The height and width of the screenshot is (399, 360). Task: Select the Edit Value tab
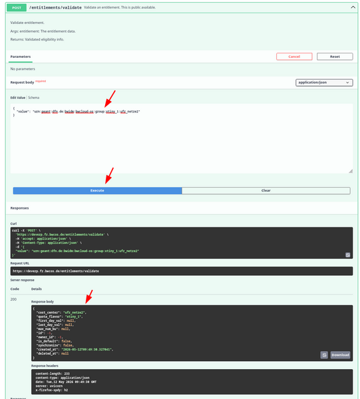tap(18, 98)
